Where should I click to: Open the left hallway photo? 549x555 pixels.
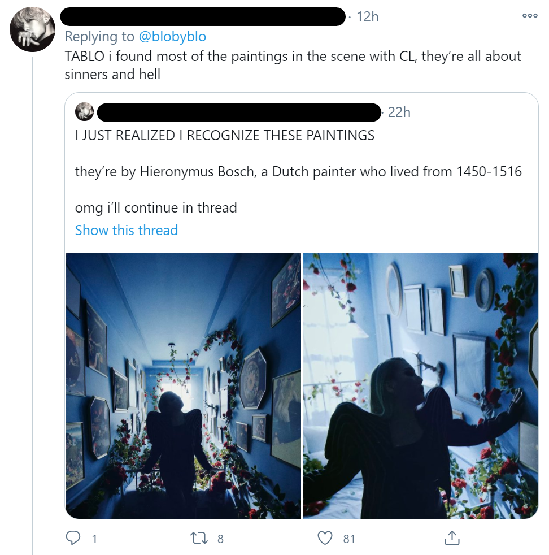183,385
